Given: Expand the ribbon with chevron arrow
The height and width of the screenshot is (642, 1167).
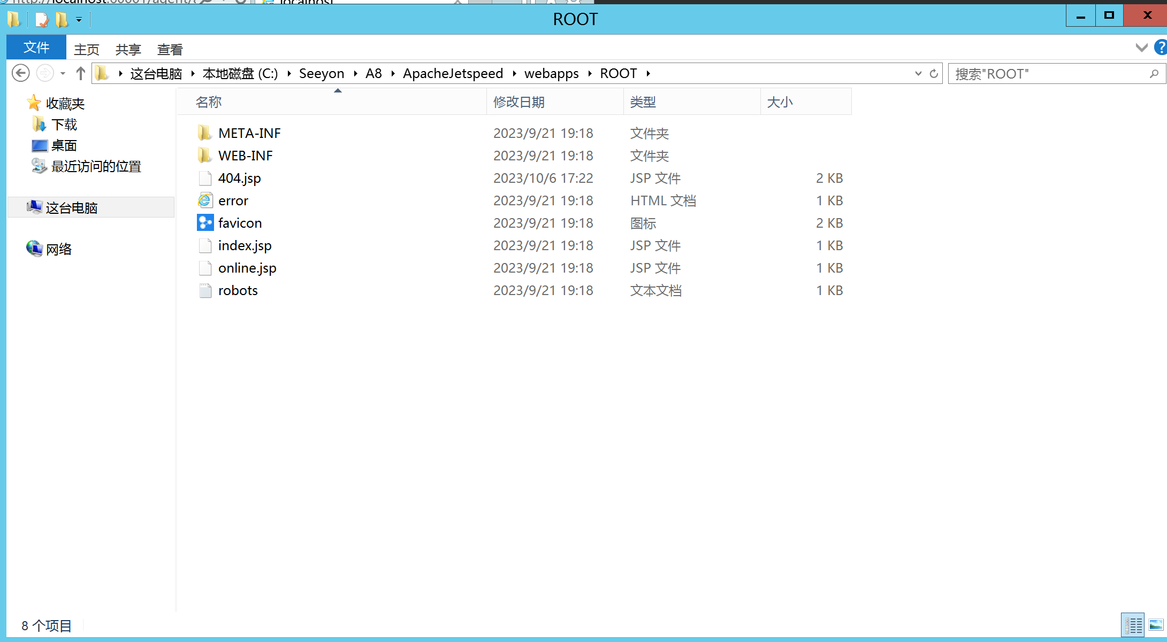Looking at the screenshot, I should click(1141, 48).
